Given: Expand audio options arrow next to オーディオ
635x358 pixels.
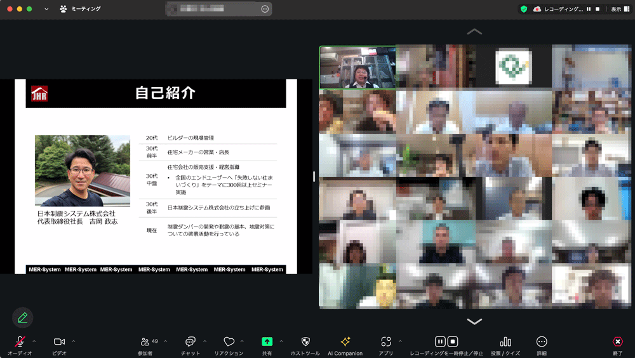Looking at the screenshot, I should pyautogui.click(x=34, y=341).
